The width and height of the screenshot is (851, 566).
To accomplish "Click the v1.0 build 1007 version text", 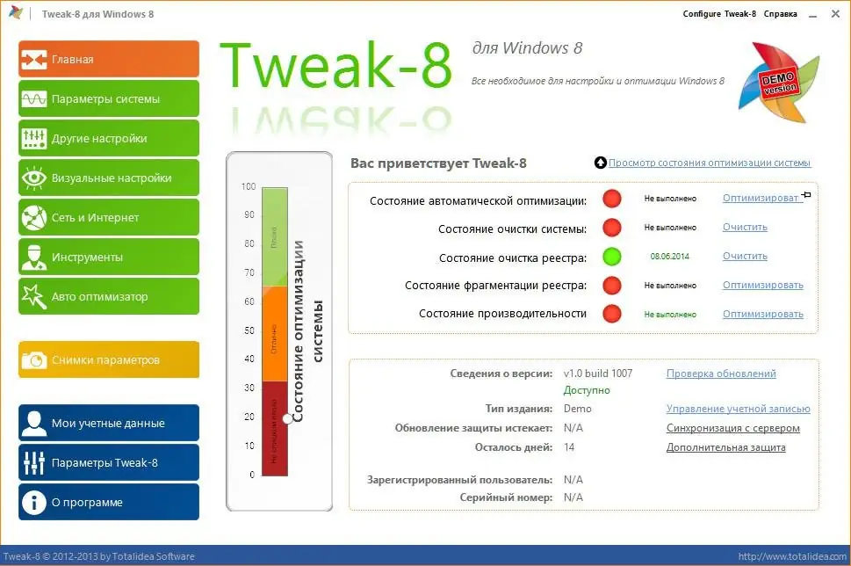I will coord(597,374).
